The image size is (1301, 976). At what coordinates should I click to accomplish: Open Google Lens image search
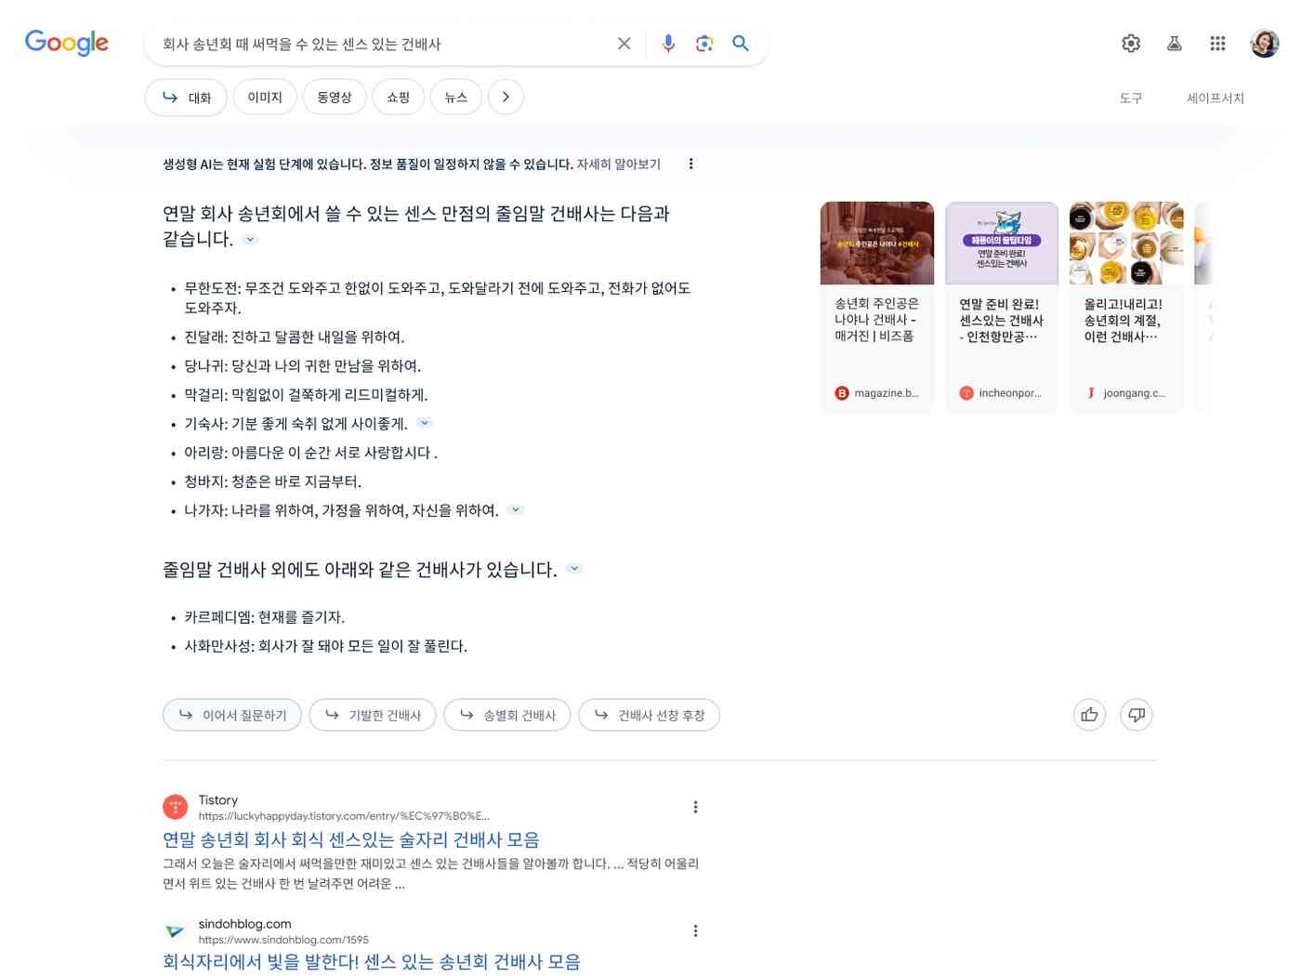pos(704,44)
